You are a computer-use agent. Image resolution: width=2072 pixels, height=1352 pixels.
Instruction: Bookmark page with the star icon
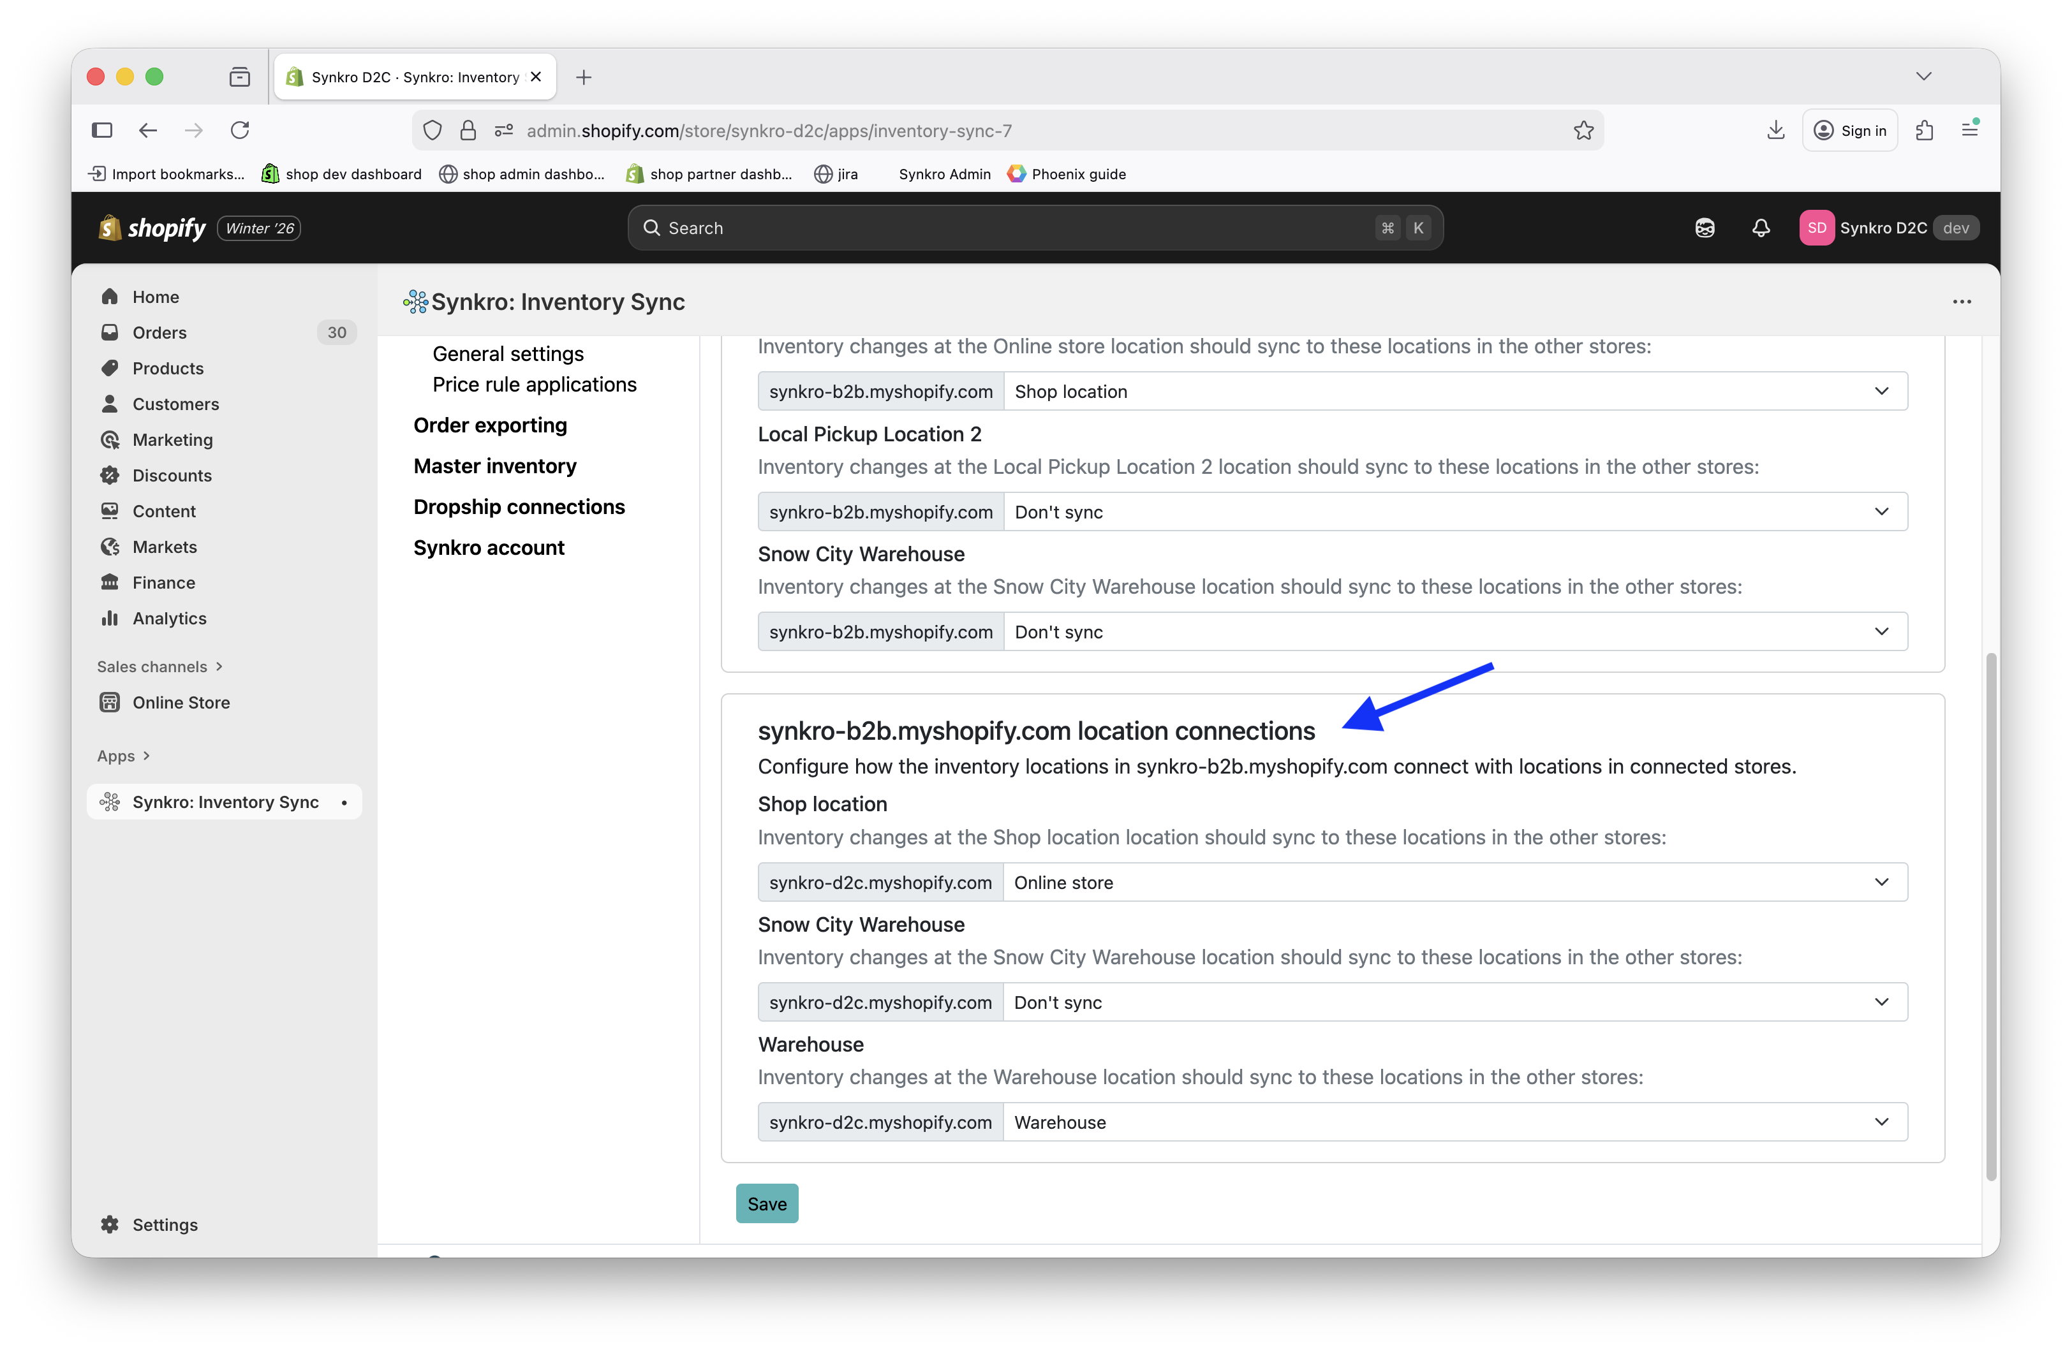[x=1583, y=131]
